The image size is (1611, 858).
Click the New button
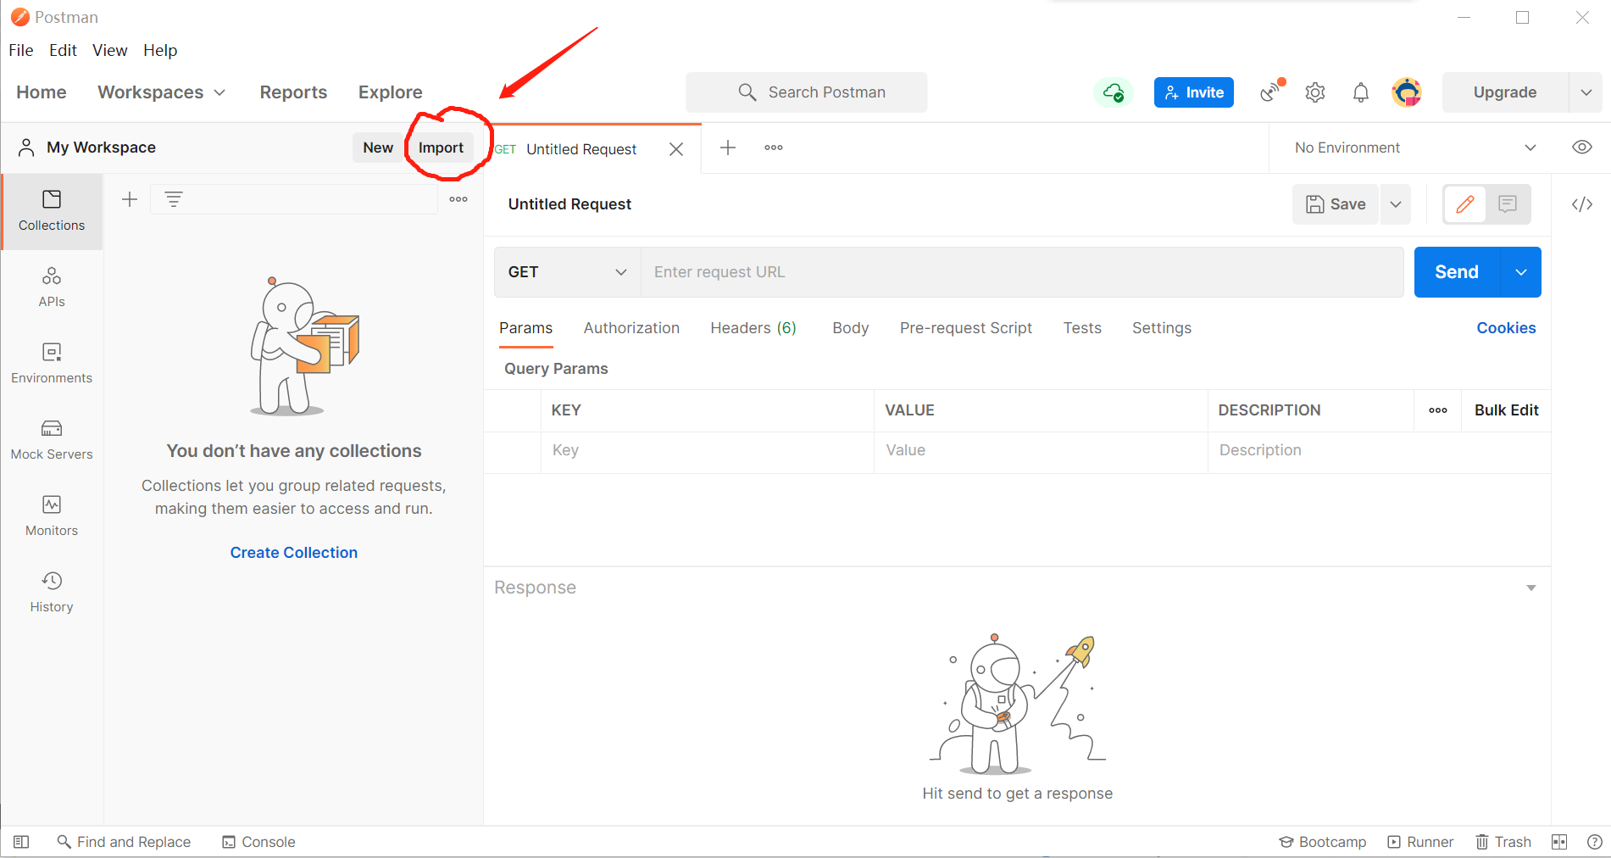pyautogui.click(x=378, y=148)
